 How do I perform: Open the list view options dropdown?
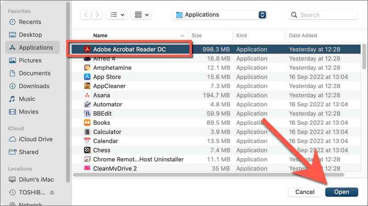[x=117, y=15]
